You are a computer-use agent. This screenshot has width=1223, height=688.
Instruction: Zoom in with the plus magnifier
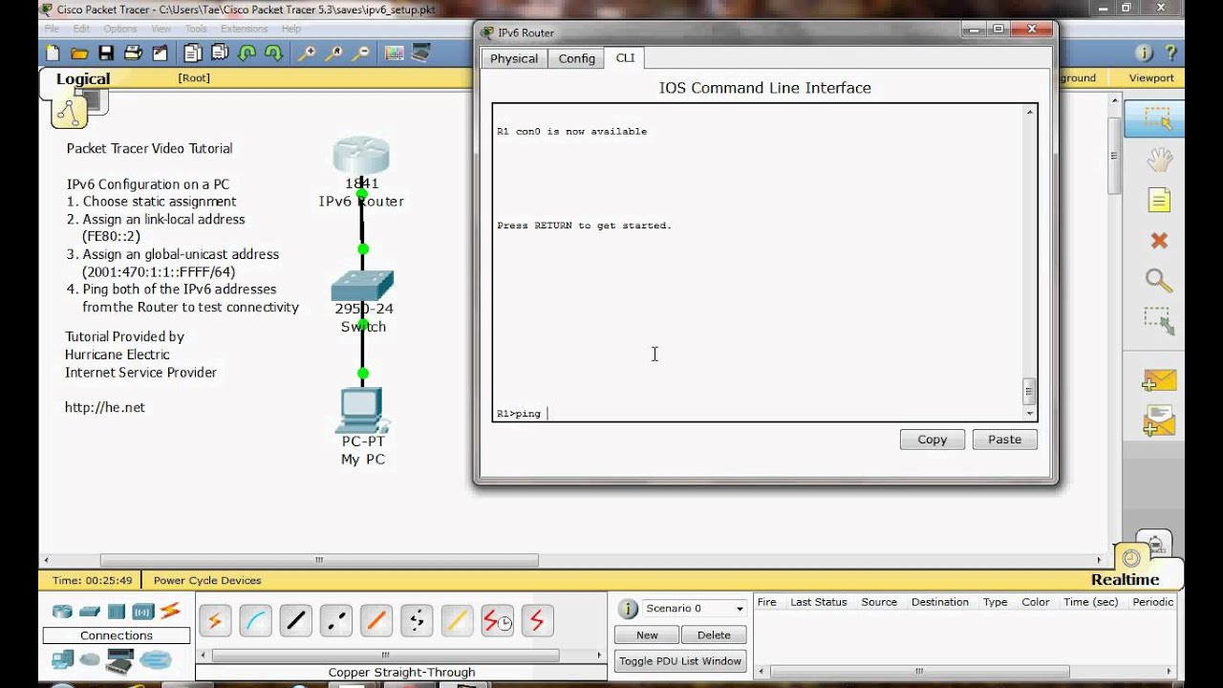coord(307,54)
